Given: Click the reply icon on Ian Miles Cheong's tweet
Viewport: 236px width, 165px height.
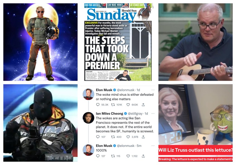Looking at the screenshot, I should click(98, 137).
